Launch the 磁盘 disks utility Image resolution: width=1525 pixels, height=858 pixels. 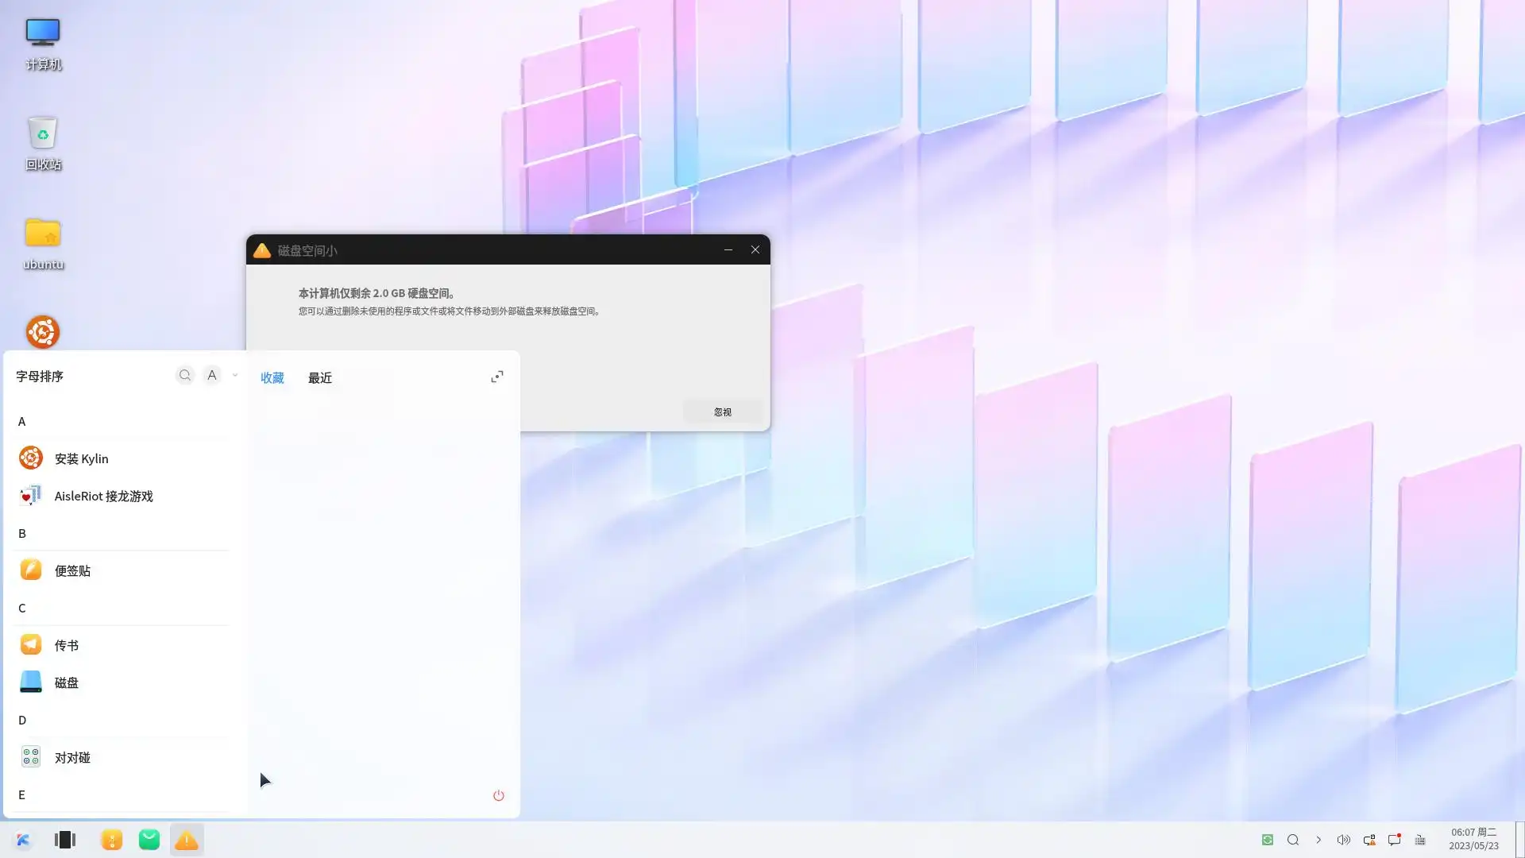pyautogui.click(x=66, y=682)
